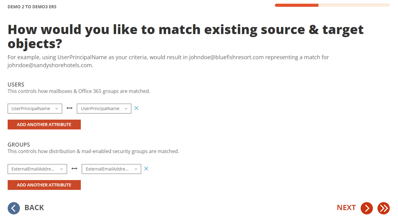Expand the Groups target ExternalEmailAddress dropdown
Screen dimensions: 398x219
click(111, 169)
